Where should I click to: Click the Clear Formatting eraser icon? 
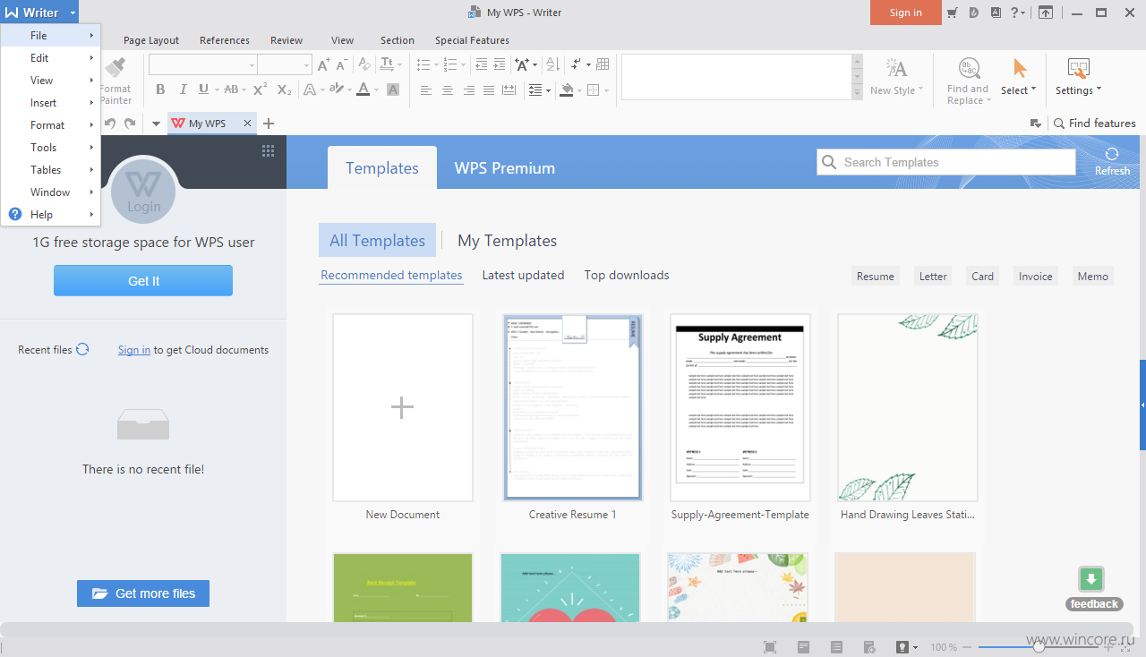coord(363,64)
